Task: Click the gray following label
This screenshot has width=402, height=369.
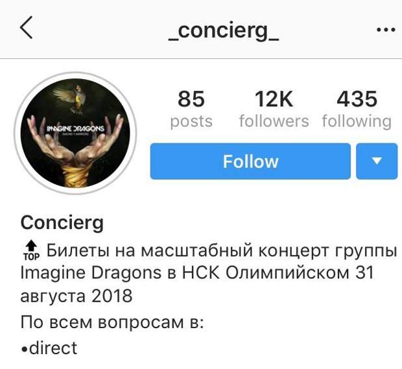Action: click(x=357, y=121)
